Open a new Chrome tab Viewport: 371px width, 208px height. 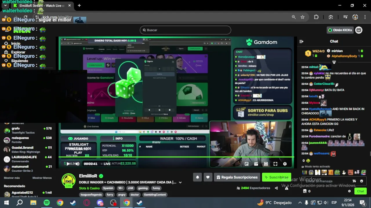point(79,5)
